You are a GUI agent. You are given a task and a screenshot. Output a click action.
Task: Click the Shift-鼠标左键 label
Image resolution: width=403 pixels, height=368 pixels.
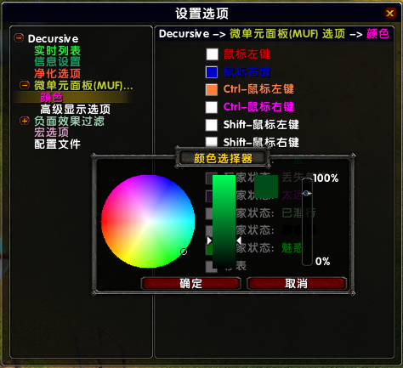261,125
